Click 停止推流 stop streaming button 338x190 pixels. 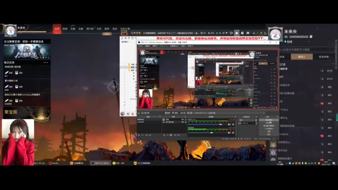coord(269,120)
